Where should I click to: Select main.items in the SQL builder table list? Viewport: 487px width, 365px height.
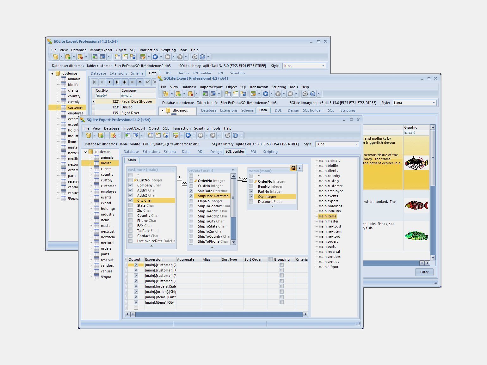[327, 216]
